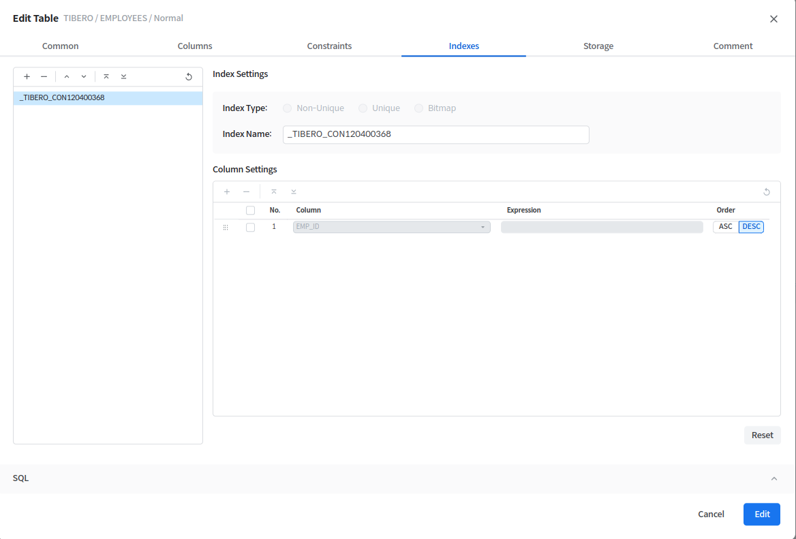Switch to the Constraints tab
Screen dimensions: 796x539
click(329, 46)
